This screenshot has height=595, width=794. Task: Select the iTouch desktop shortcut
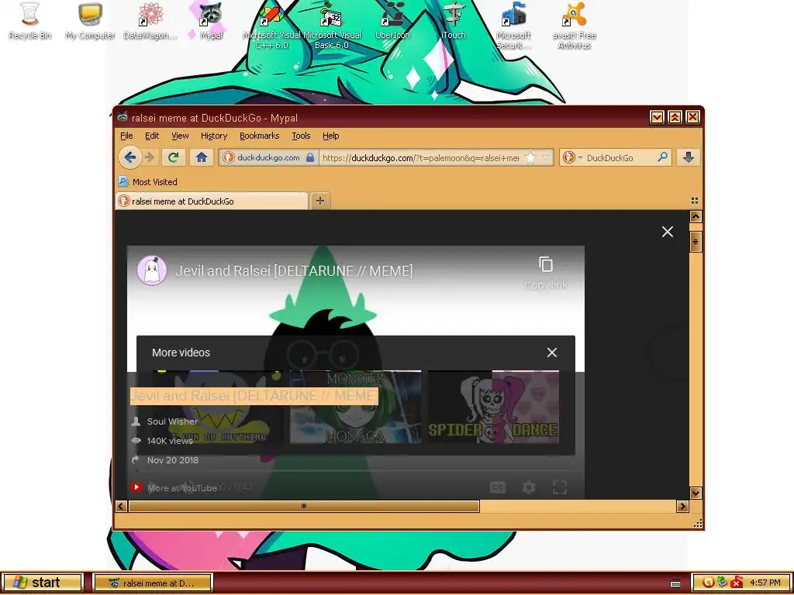pos(453,21)
